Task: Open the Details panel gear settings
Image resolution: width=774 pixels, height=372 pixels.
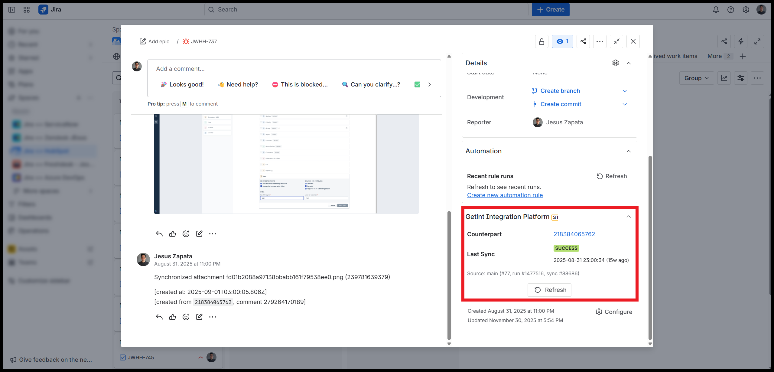Action: pos(616,63)
